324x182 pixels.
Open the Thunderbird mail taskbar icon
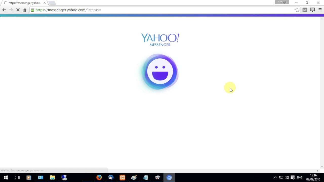pos(111,177)
